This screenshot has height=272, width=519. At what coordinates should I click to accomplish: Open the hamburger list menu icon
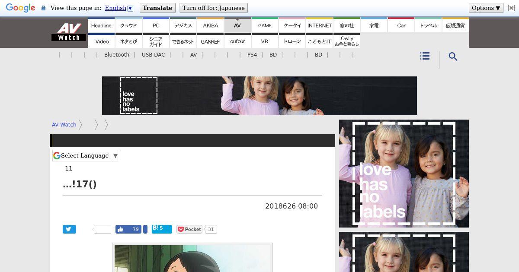click(425, 56)
